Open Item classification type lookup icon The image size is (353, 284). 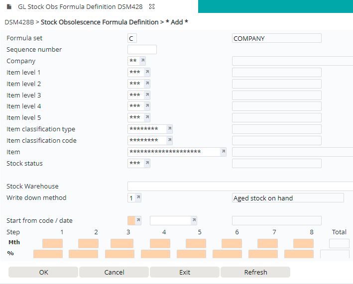[170, 129]
